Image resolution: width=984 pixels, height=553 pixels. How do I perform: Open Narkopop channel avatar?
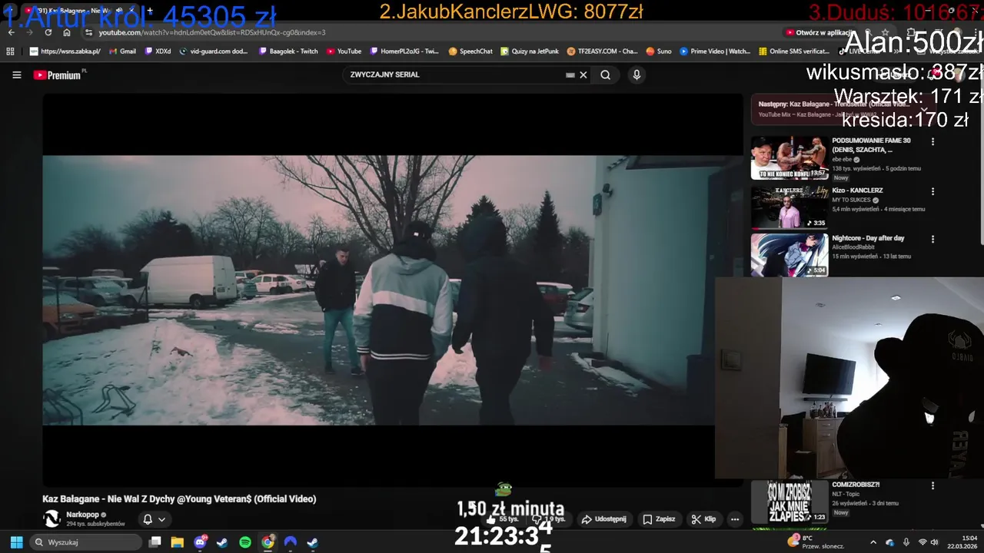click(52, 518)
